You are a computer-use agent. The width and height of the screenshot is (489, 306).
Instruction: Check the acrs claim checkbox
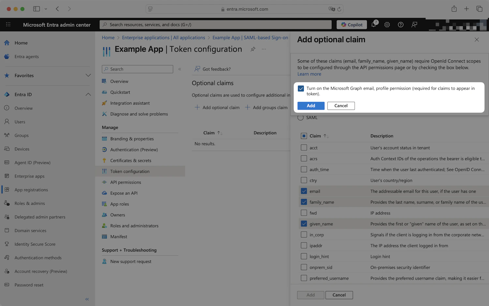pyautogui.click(x=304, y=159)
